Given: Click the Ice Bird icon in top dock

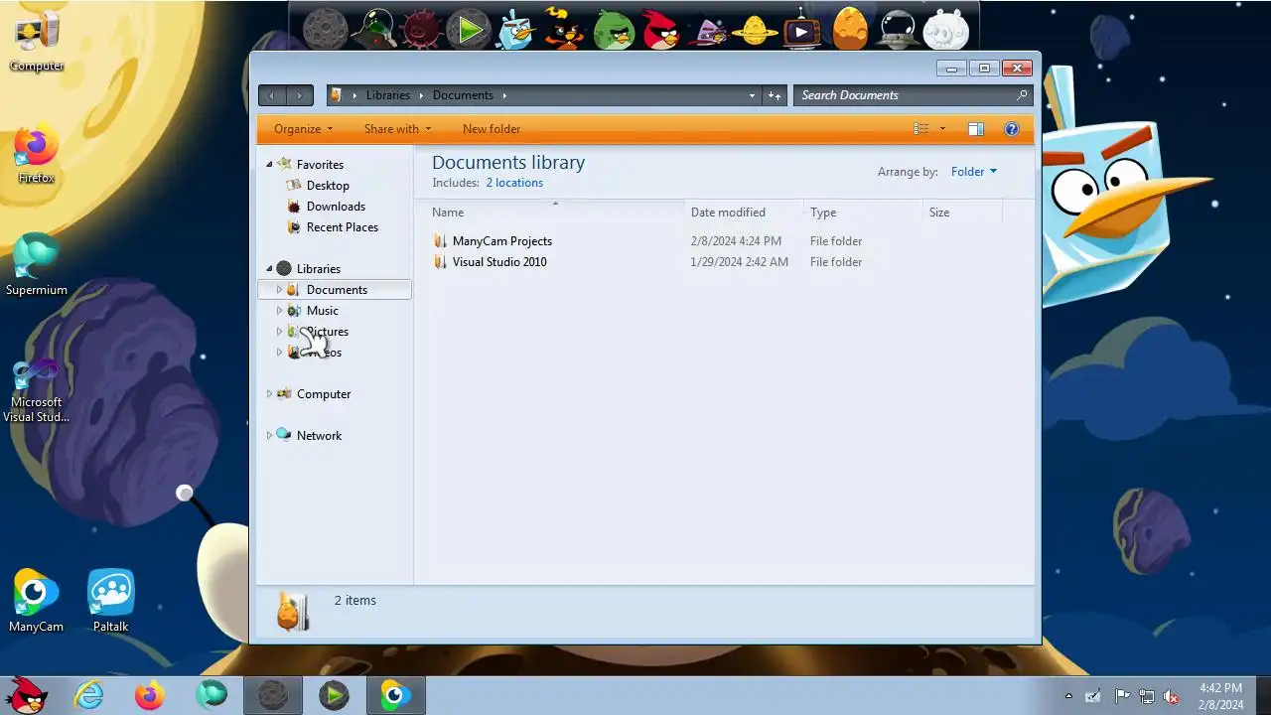Looking at the screenshot, I should 516,29.
